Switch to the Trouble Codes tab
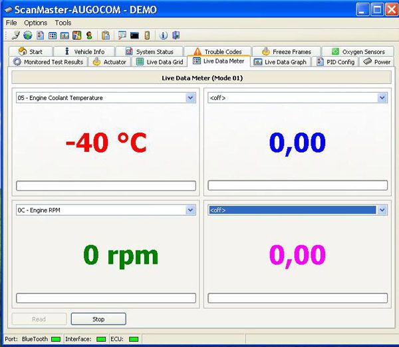 [x=217, y=51]
